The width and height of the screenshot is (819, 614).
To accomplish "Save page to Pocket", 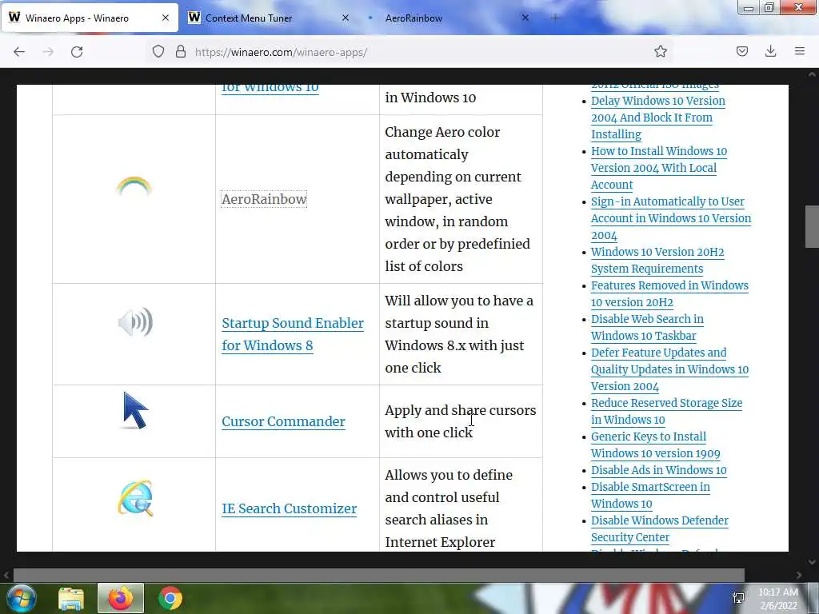I will pos(741,51).
